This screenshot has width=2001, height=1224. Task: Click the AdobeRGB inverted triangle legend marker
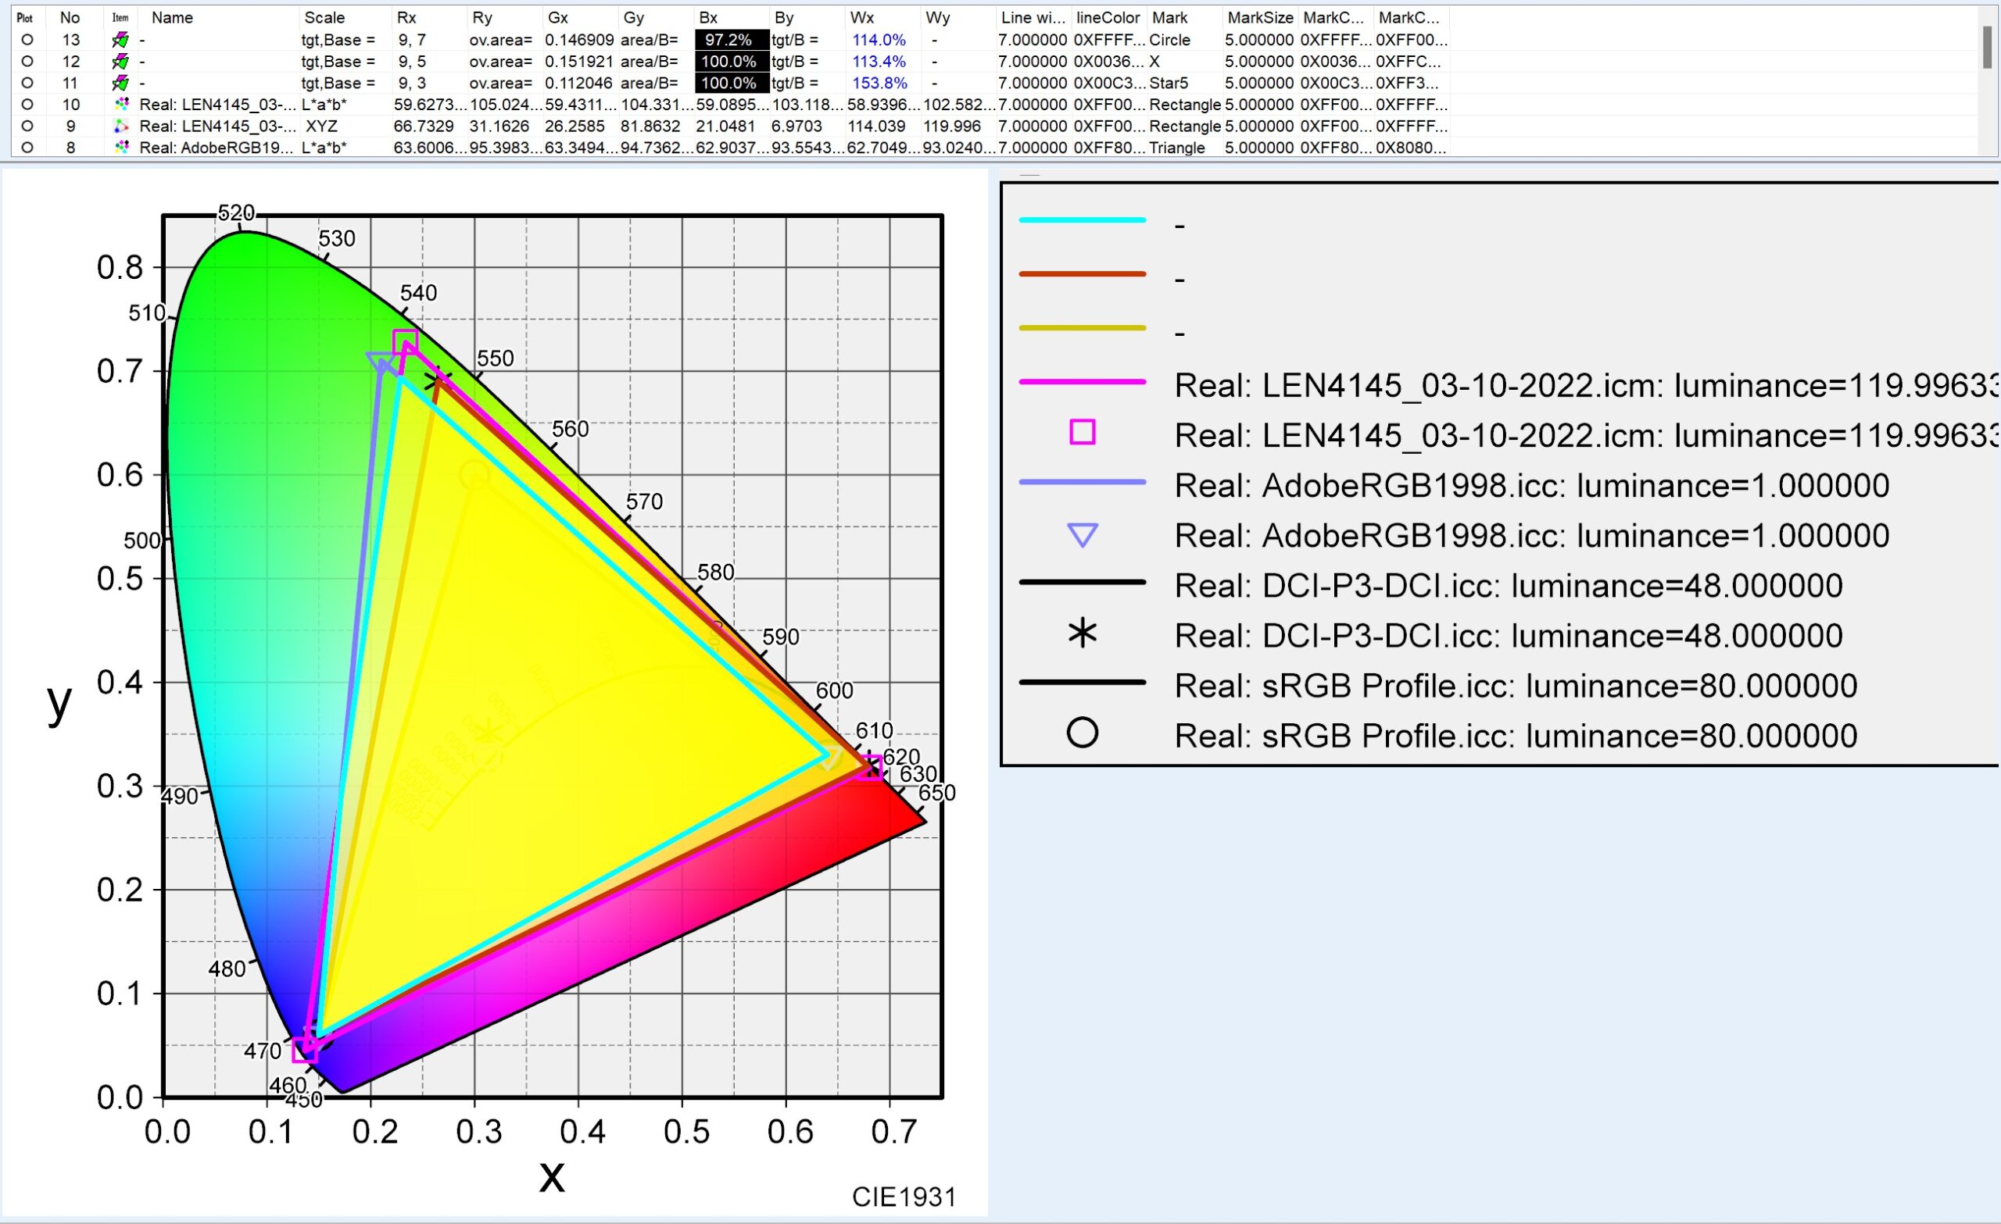pyautogui.click(x=1082, y=535)
